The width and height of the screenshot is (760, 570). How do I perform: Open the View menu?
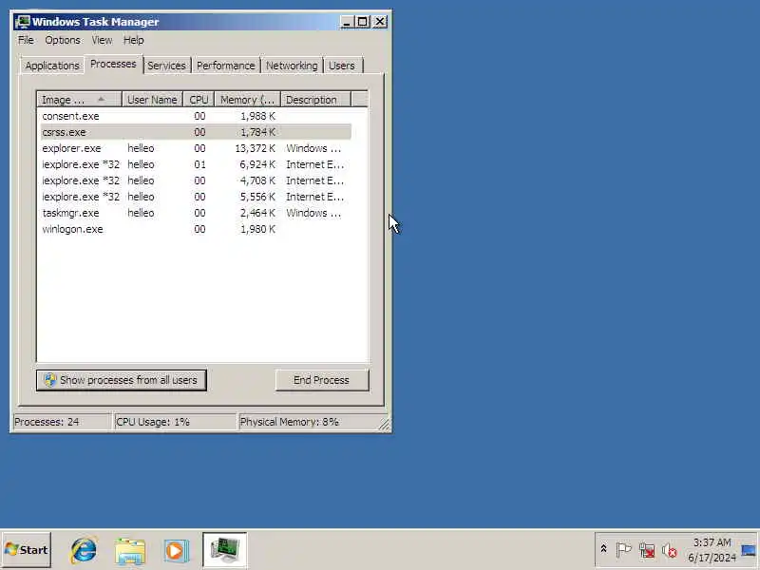tap(102, 40)
